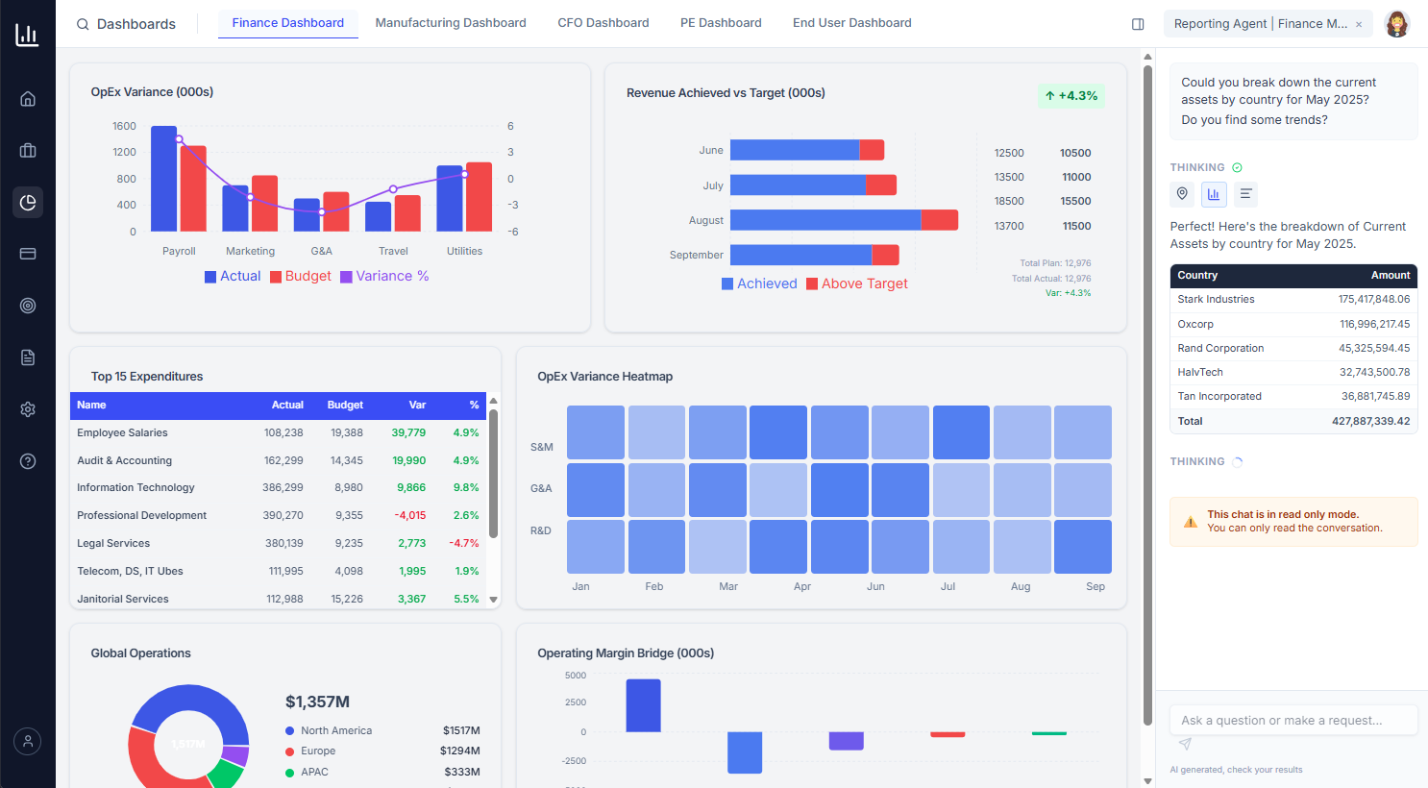Image resolution: width=1428 pixels, height=788 pixels.
Task: Select the Telecom, DS, IT Ubes row
Action: tap(278, 572)
